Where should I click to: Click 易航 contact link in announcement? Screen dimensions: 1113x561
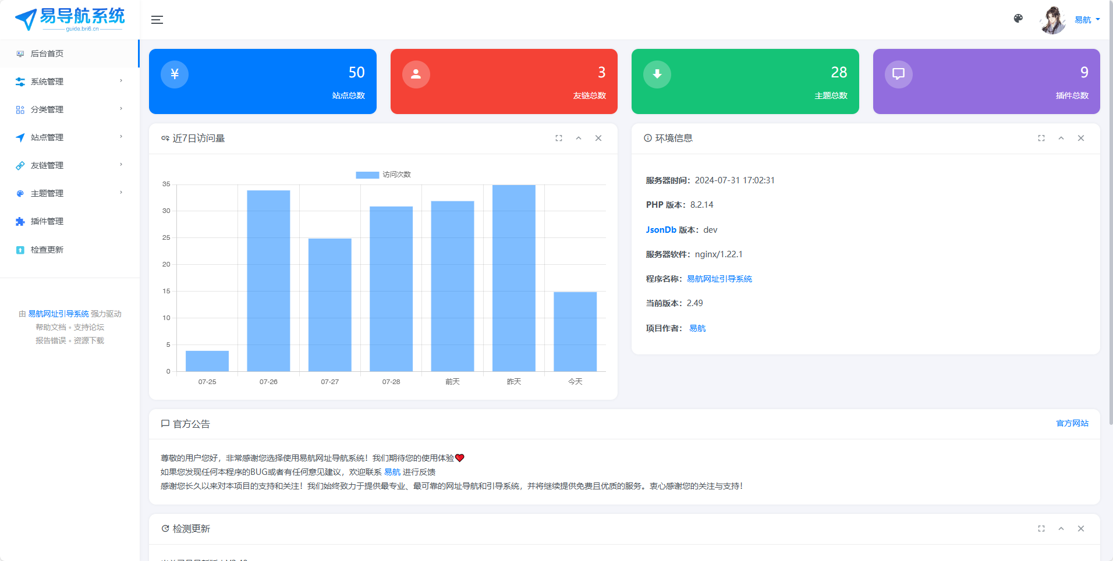point(392,472)
